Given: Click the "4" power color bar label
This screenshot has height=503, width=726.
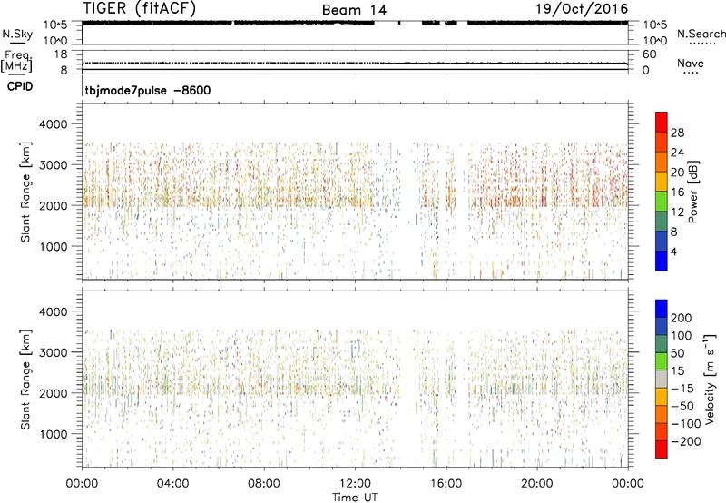Looking at the screenshot, I should (x=673, y=251).
